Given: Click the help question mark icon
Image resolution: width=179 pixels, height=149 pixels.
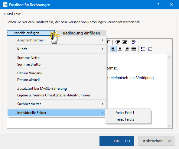Looking at the screenshot, I should 158,5.
